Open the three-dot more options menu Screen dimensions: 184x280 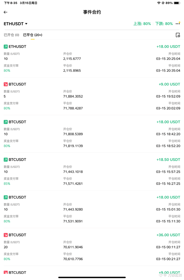point(178,24)
